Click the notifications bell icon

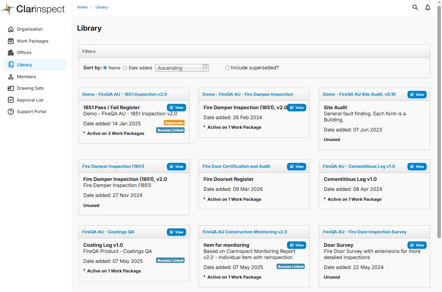(x=427, y=7)
